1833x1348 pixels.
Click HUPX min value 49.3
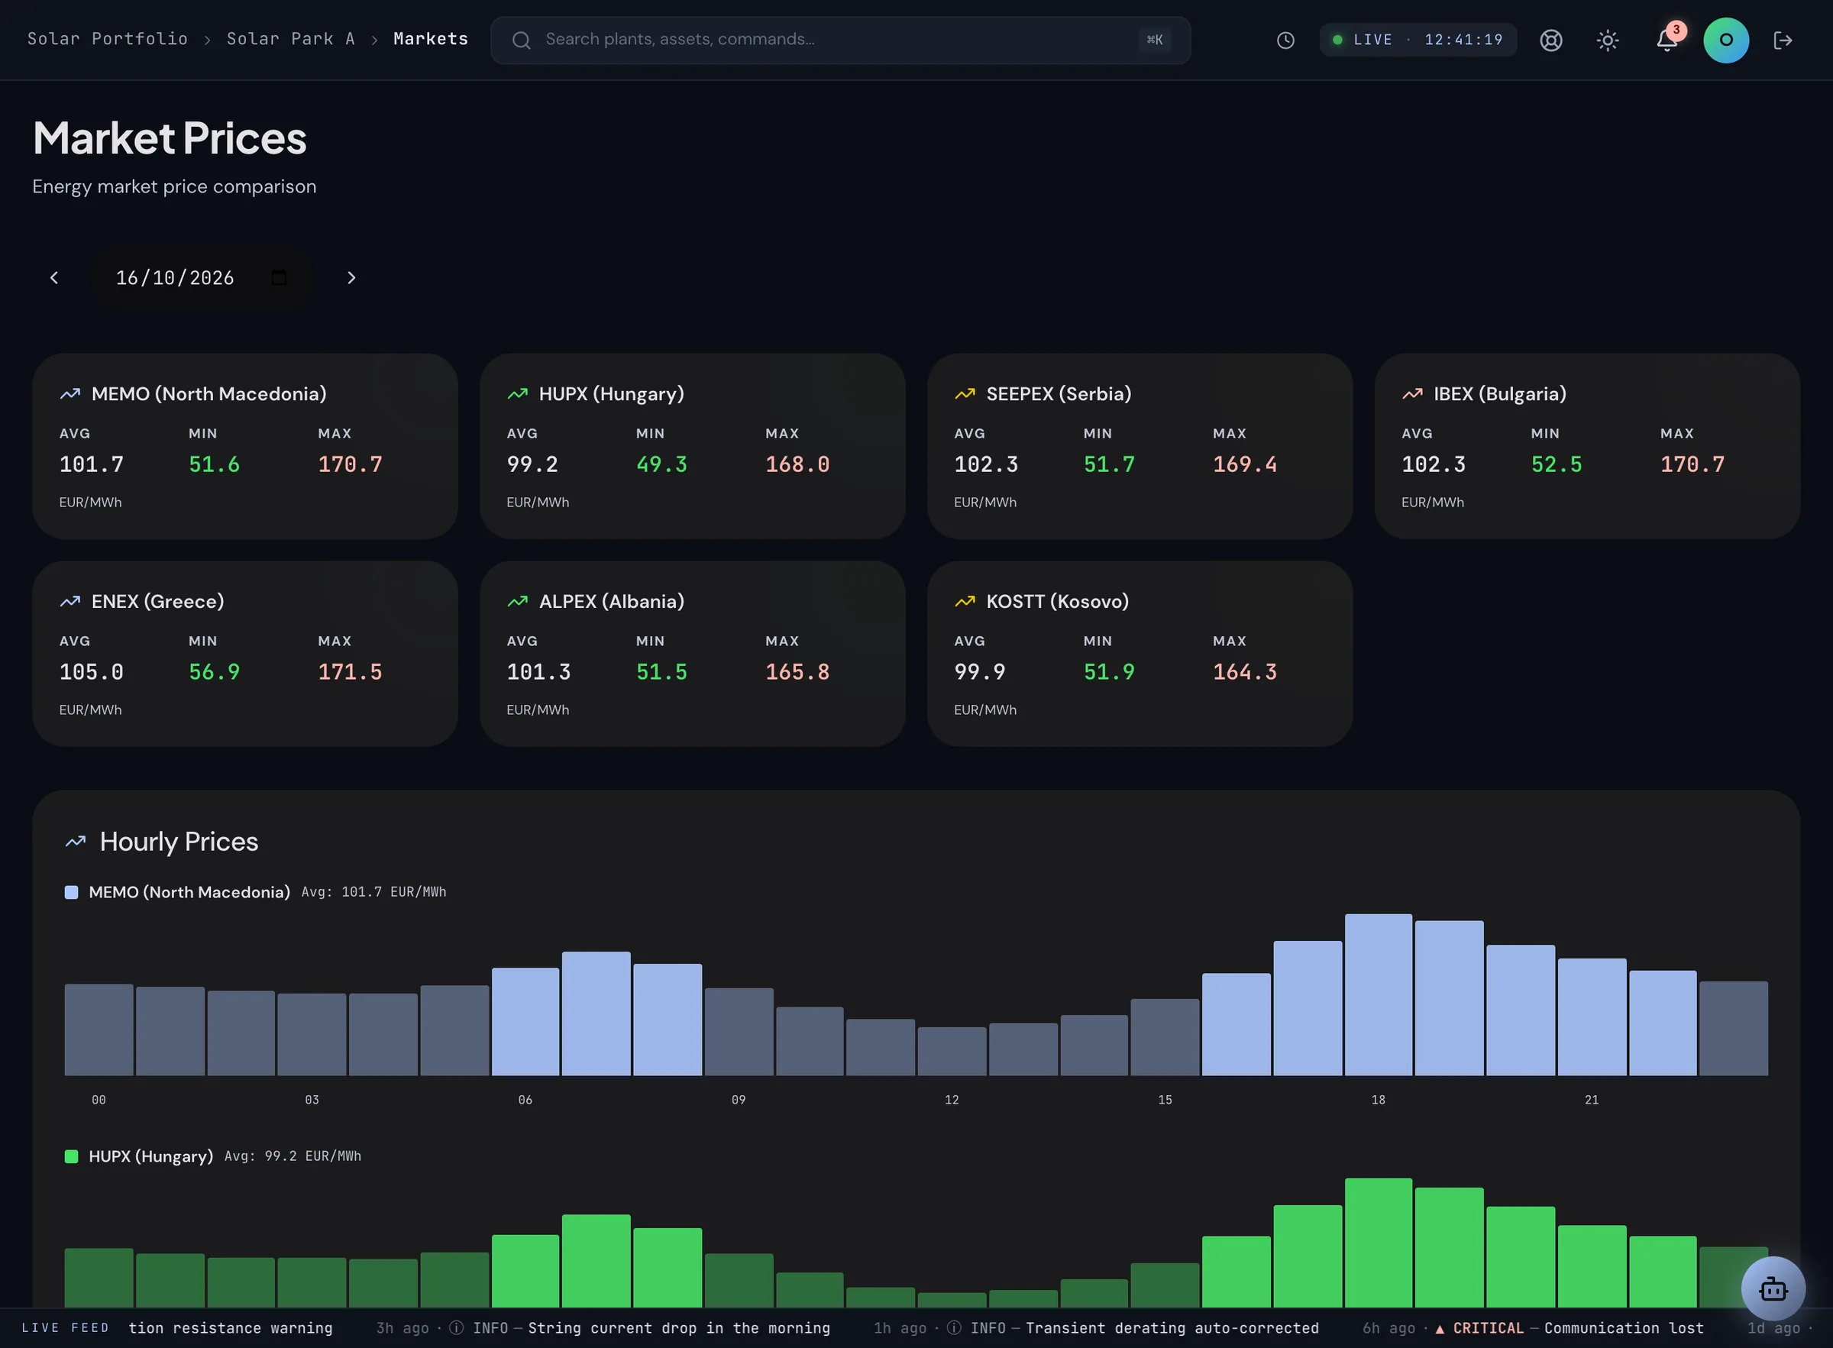coord(661,464)
